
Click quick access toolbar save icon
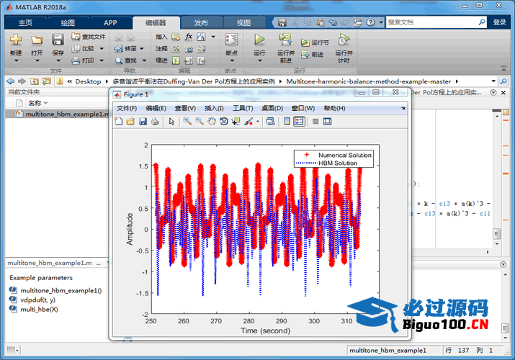tap(282, 22)
